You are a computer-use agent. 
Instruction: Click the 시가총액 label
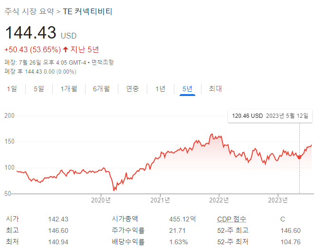tap(125, 219)
